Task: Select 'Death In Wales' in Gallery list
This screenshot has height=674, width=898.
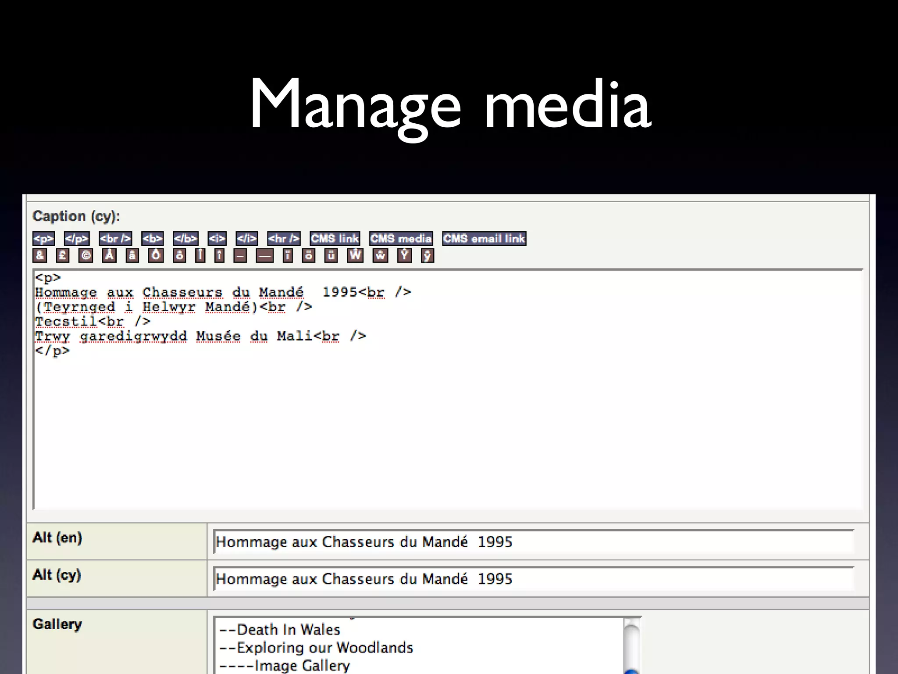Action: [280, 630]
